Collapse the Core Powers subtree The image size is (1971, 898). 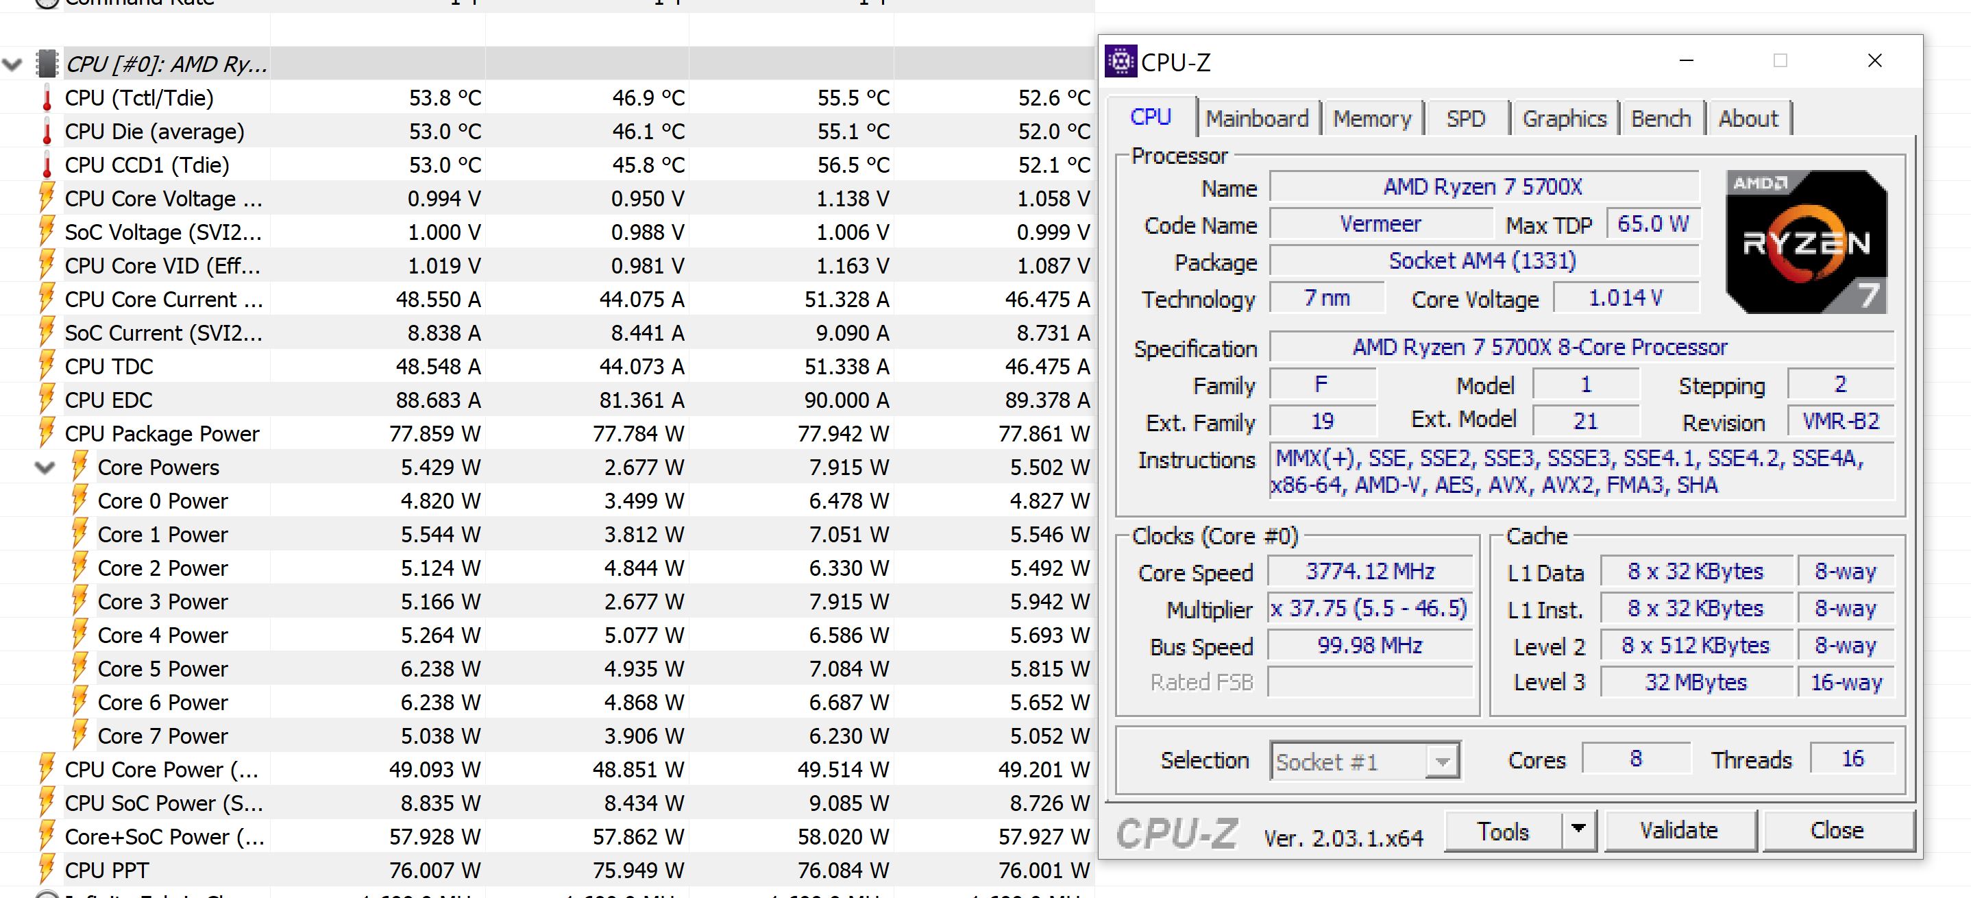click(x=45, y=467)
